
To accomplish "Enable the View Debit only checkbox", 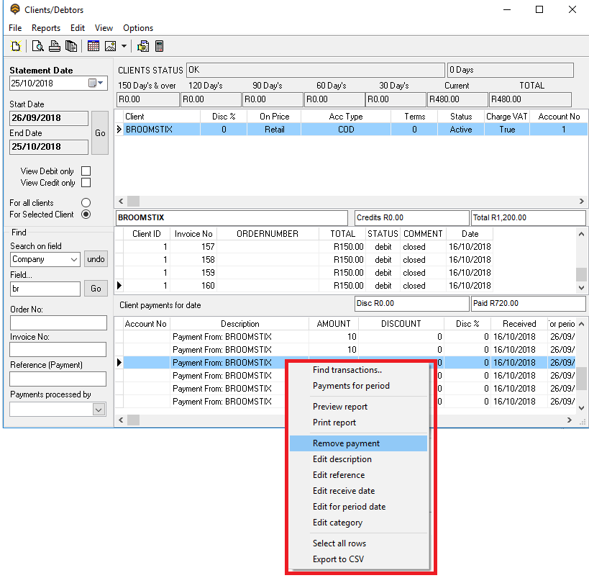I will tap(86, 171).
